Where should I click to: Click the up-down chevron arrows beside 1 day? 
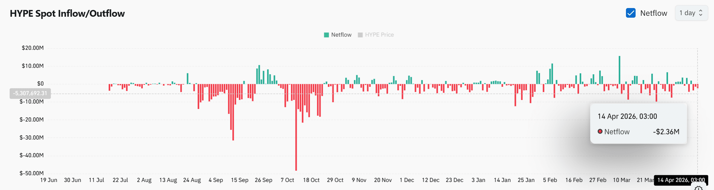701,13
